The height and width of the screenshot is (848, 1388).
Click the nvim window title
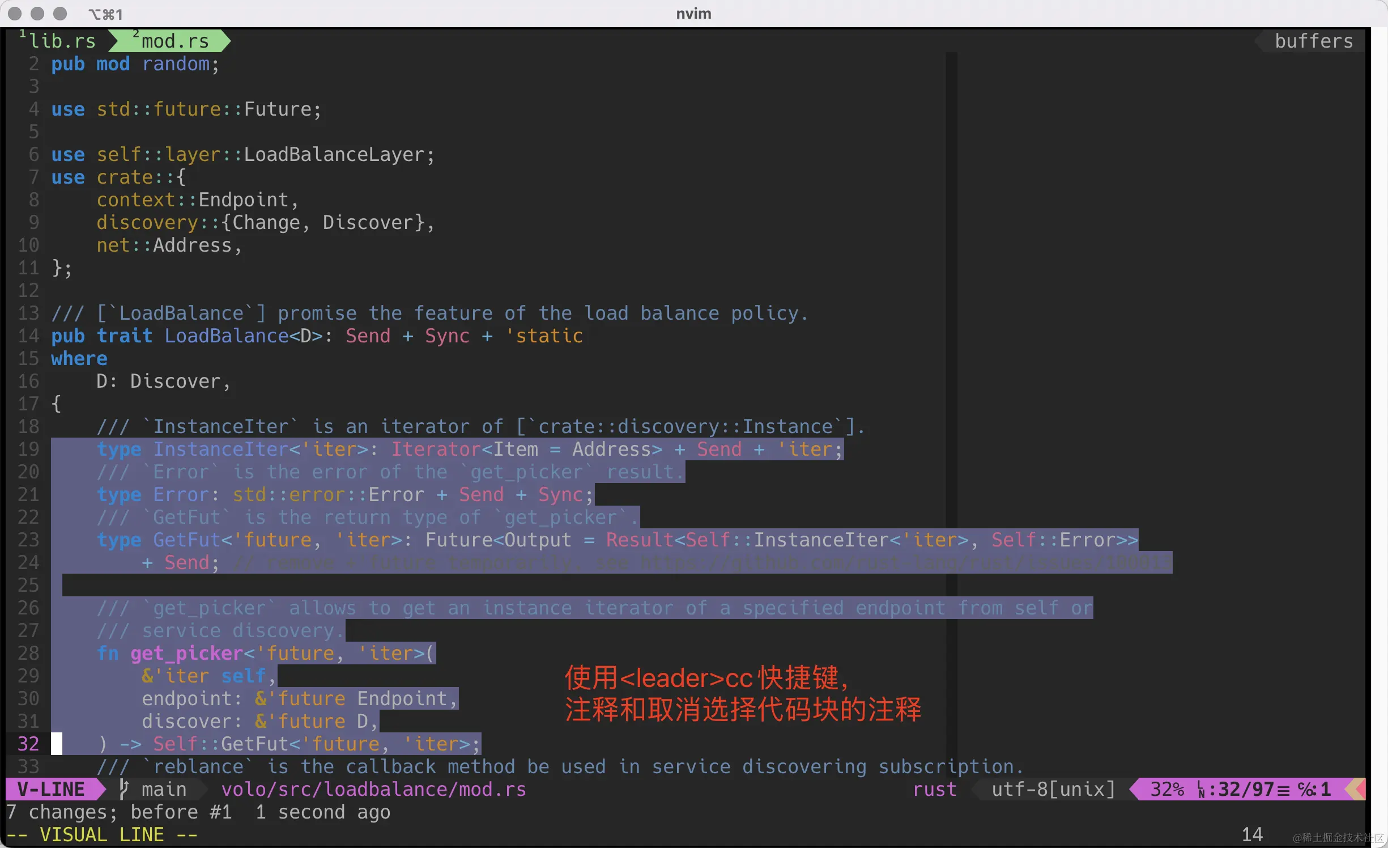[x=692, y=14]
